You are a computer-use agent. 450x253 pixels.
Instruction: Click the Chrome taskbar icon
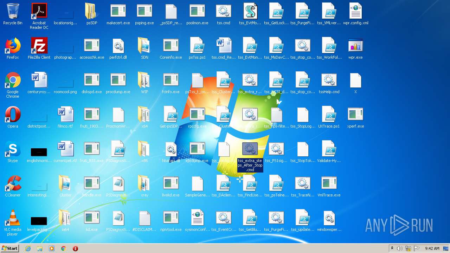[x=64, y=248]
